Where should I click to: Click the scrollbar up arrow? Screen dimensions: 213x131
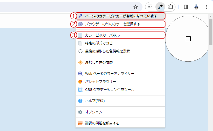[210, 16]
